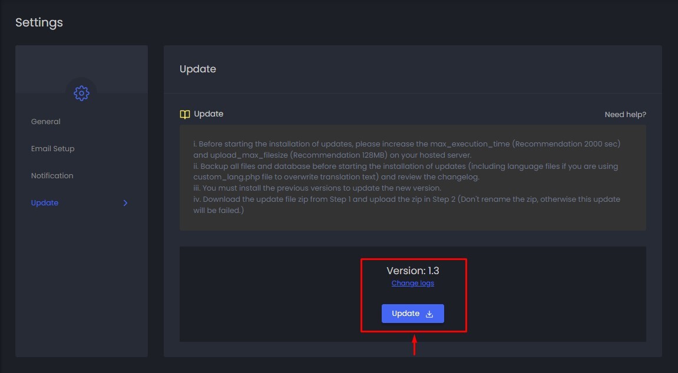Image resolution: width=678 pixels, height=373 pixels.
Task: Click the chevron next to Update in sidebar
Action: 125,203
